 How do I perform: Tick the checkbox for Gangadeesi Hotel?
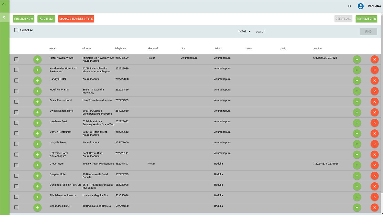(x=16, y=207)
